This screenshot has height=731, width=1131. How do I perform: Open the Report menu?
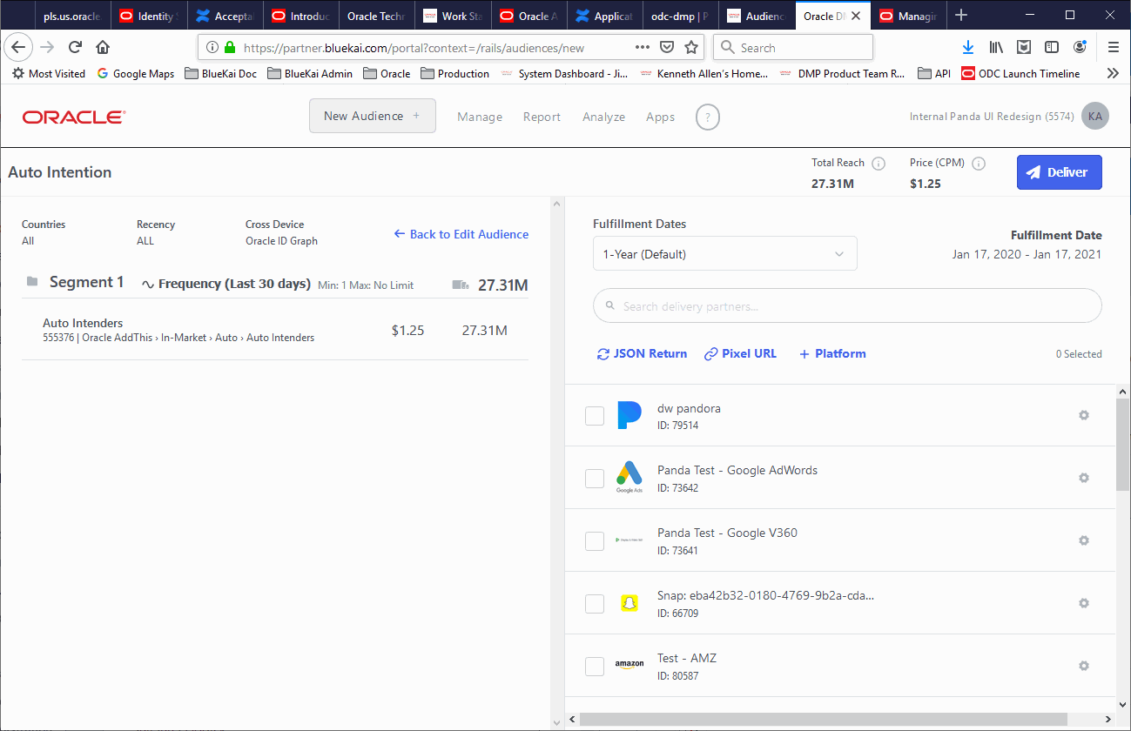542,117
